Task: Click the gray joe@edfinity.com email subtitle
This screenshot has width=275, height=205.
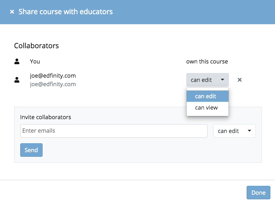Action: click(53, 84)
